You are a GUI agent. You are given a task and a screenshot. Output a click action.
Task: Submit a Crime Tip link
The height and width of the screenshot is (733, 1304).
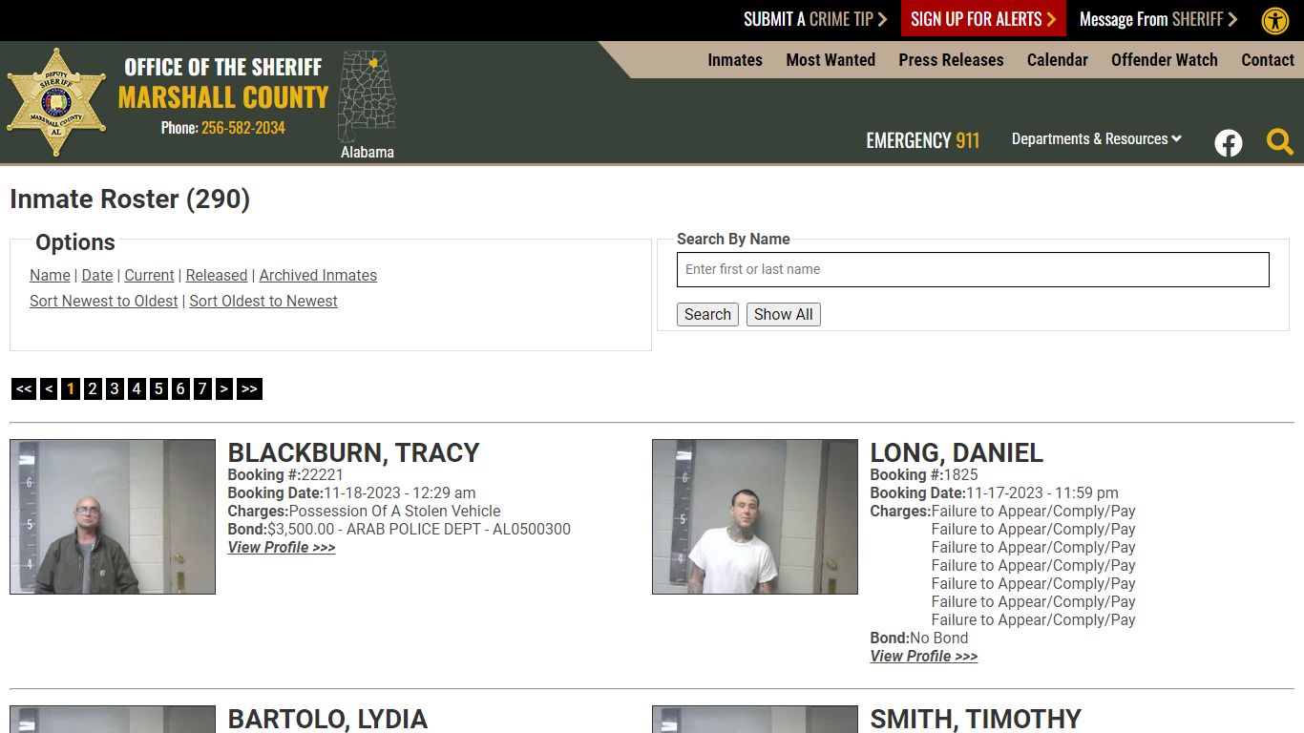815,19
